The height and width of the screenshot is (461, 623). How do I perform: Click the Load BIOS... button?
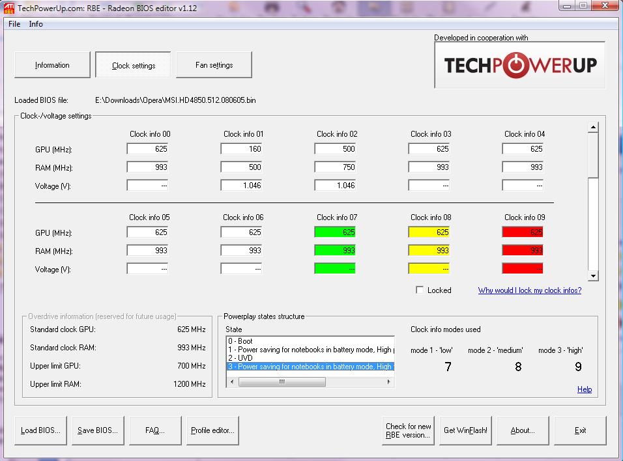[x=40, y=430]
